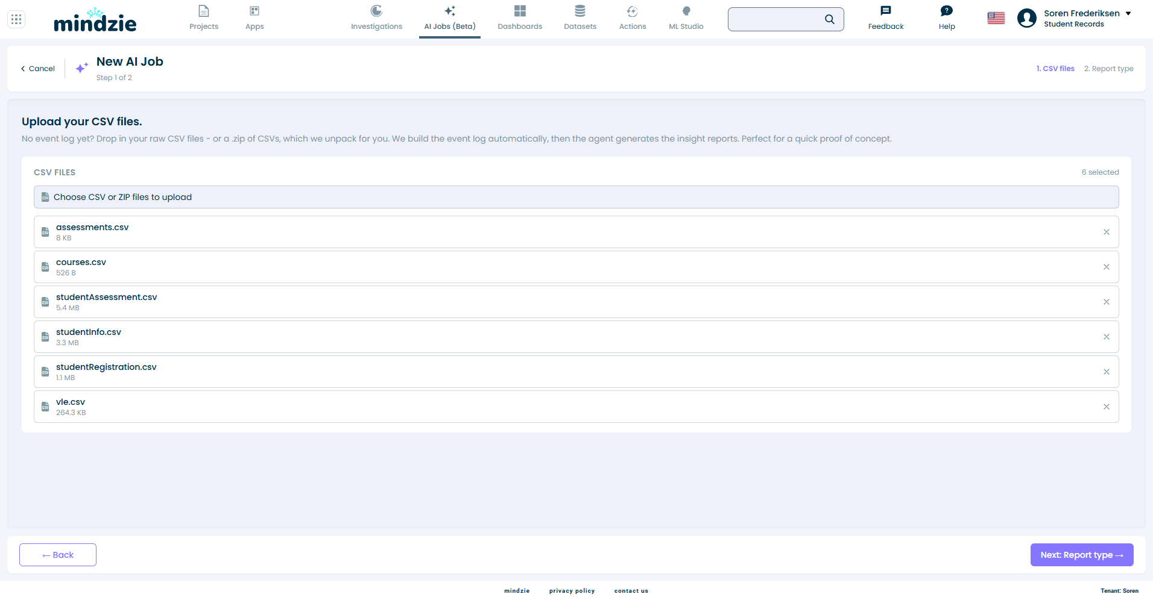Click the Projects document icon
This screenshot has width=1153, height=600.
click(x=204, y=11)
